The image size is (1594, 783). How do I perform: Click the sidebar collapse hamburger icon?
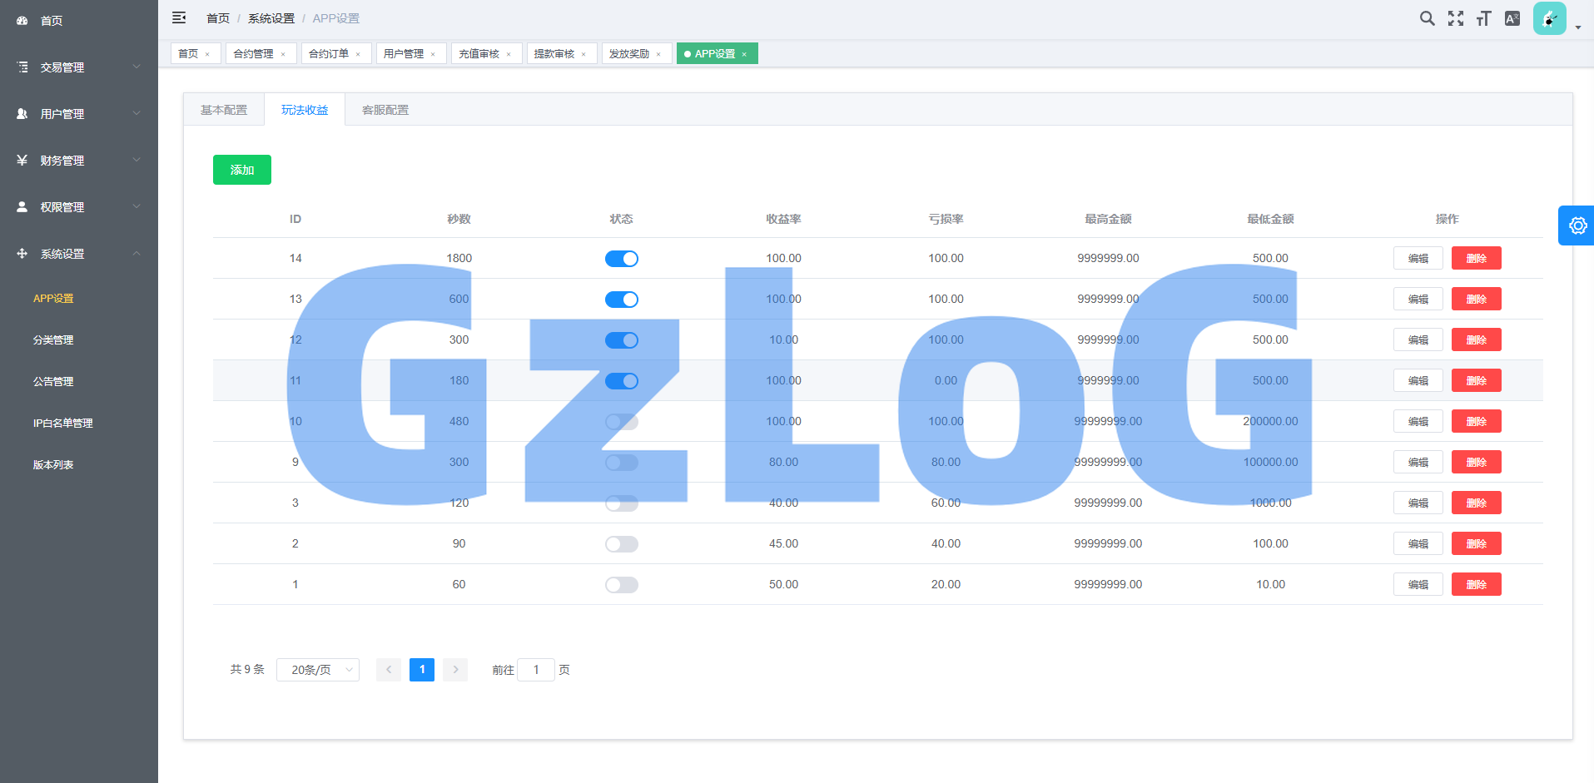(179, 17)
